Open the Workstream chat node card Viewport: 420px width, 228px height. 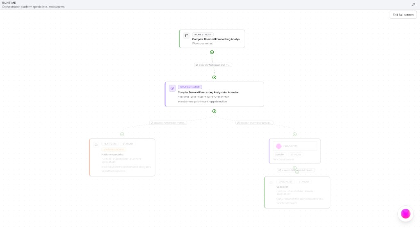[212, 39]
